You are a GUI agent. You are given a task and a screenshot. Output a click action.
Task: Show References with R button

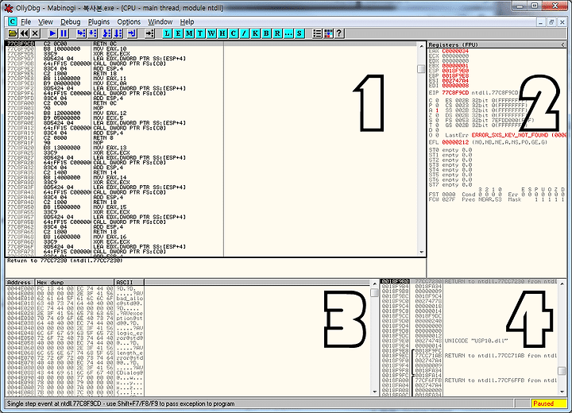(x=277, y=33)
